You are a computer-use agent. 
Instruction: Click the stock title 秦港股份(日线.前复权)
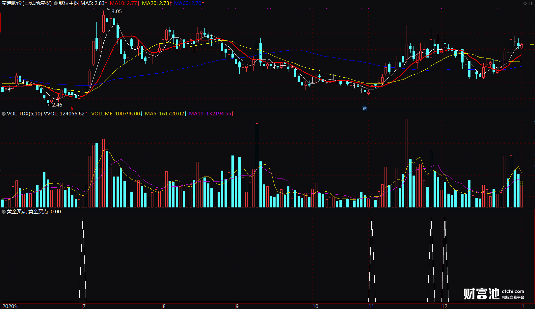coord(27,3)
